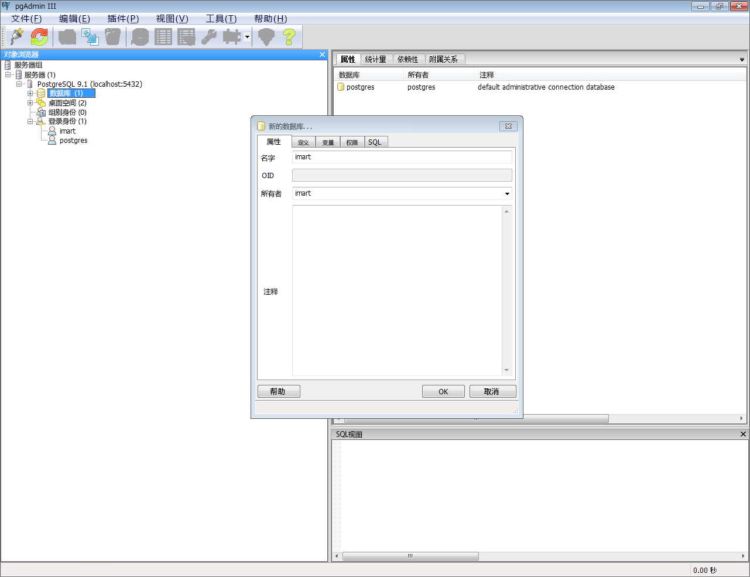Close the 新的数据库 dialog

tap(508, 126)
